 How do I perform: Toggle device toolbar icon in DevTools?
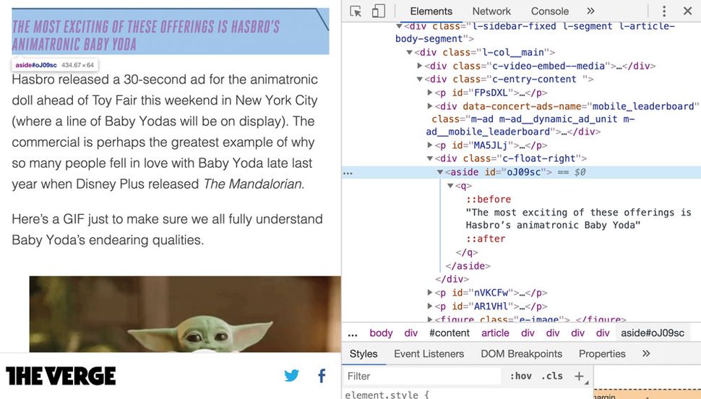(378, 11)
